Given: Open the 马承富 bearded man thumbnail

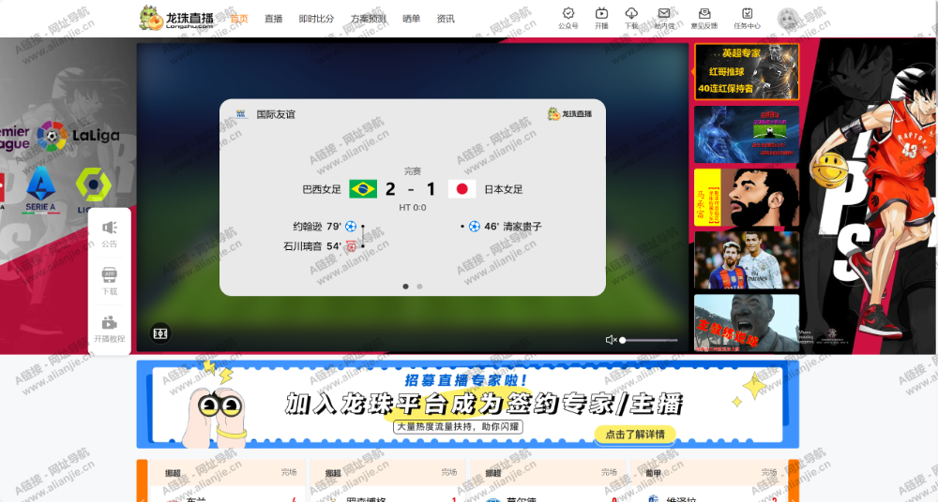Looking at the screenshot, I should coord(747,198).
